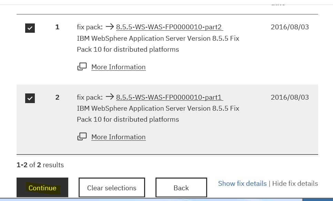Image resolution: width=333 pixels, height=201 pixels.
Task: Click the Show fix details link
Action: (x=242, y=183)
